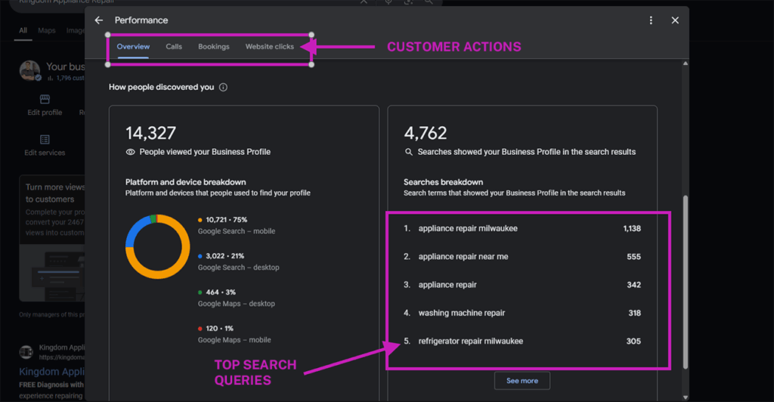This screenshot has height=402, width=774.
Task: Open the Website clicks tab
Action: (270, 46)
